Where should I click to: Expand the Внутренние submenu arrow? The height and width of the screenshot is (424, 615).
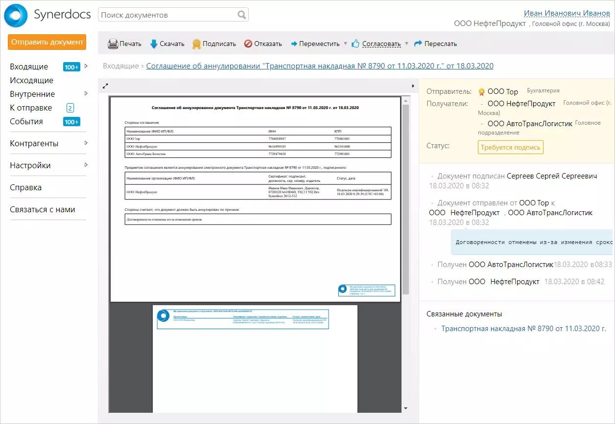(x=86, y=93)
